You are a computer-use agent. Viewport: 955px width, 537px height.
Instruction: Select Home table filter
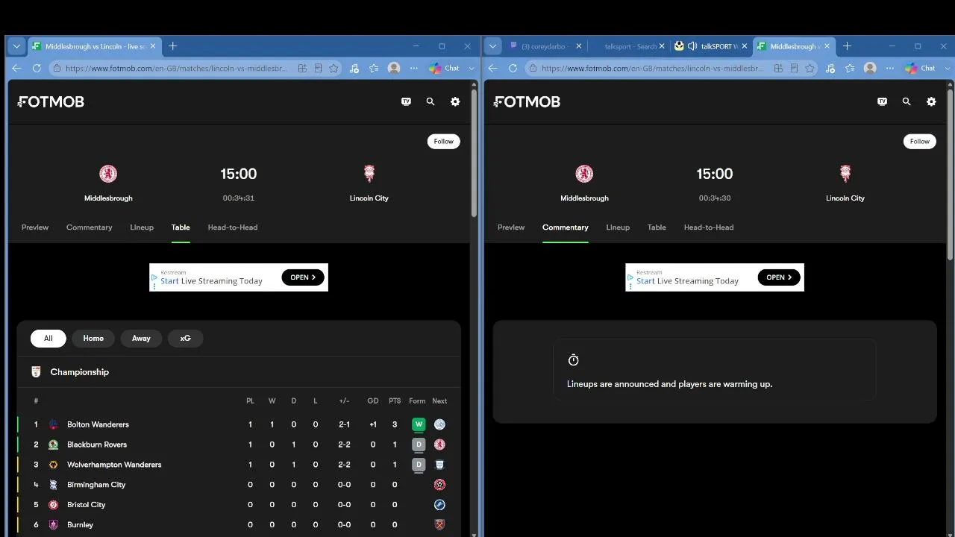(93, 339)
